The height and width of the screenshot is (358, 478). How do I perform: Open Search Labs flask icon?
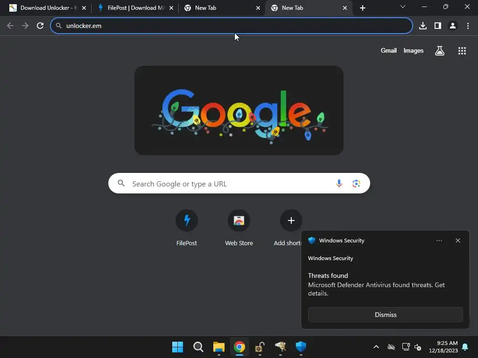click(x=440, y=51)
